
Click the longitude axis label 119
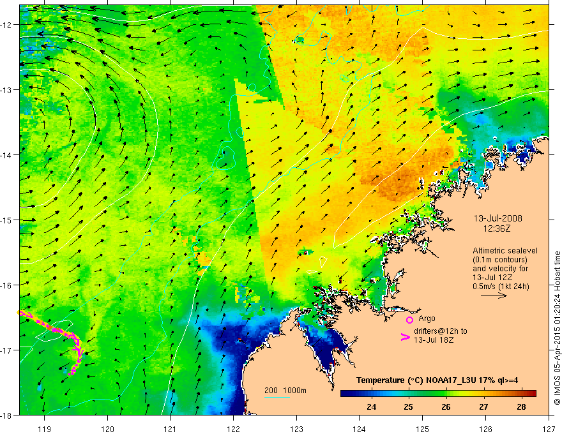coord(44,429)
